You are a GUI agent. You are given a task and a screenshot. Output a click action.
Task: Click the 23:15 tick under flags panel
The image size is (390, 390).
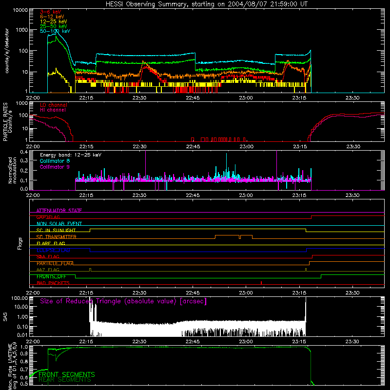tap(299, 293)
